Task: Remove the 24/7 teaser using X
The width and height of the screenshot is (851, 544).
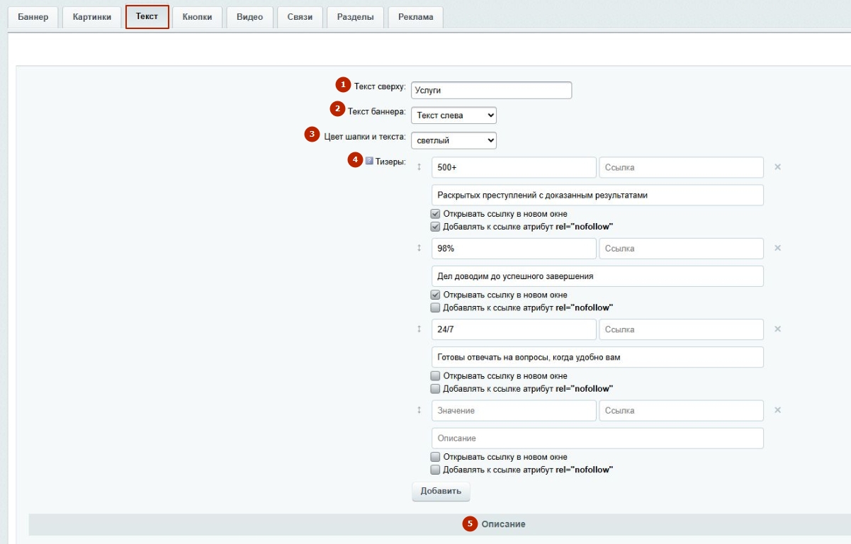Action: pos(777,329)
